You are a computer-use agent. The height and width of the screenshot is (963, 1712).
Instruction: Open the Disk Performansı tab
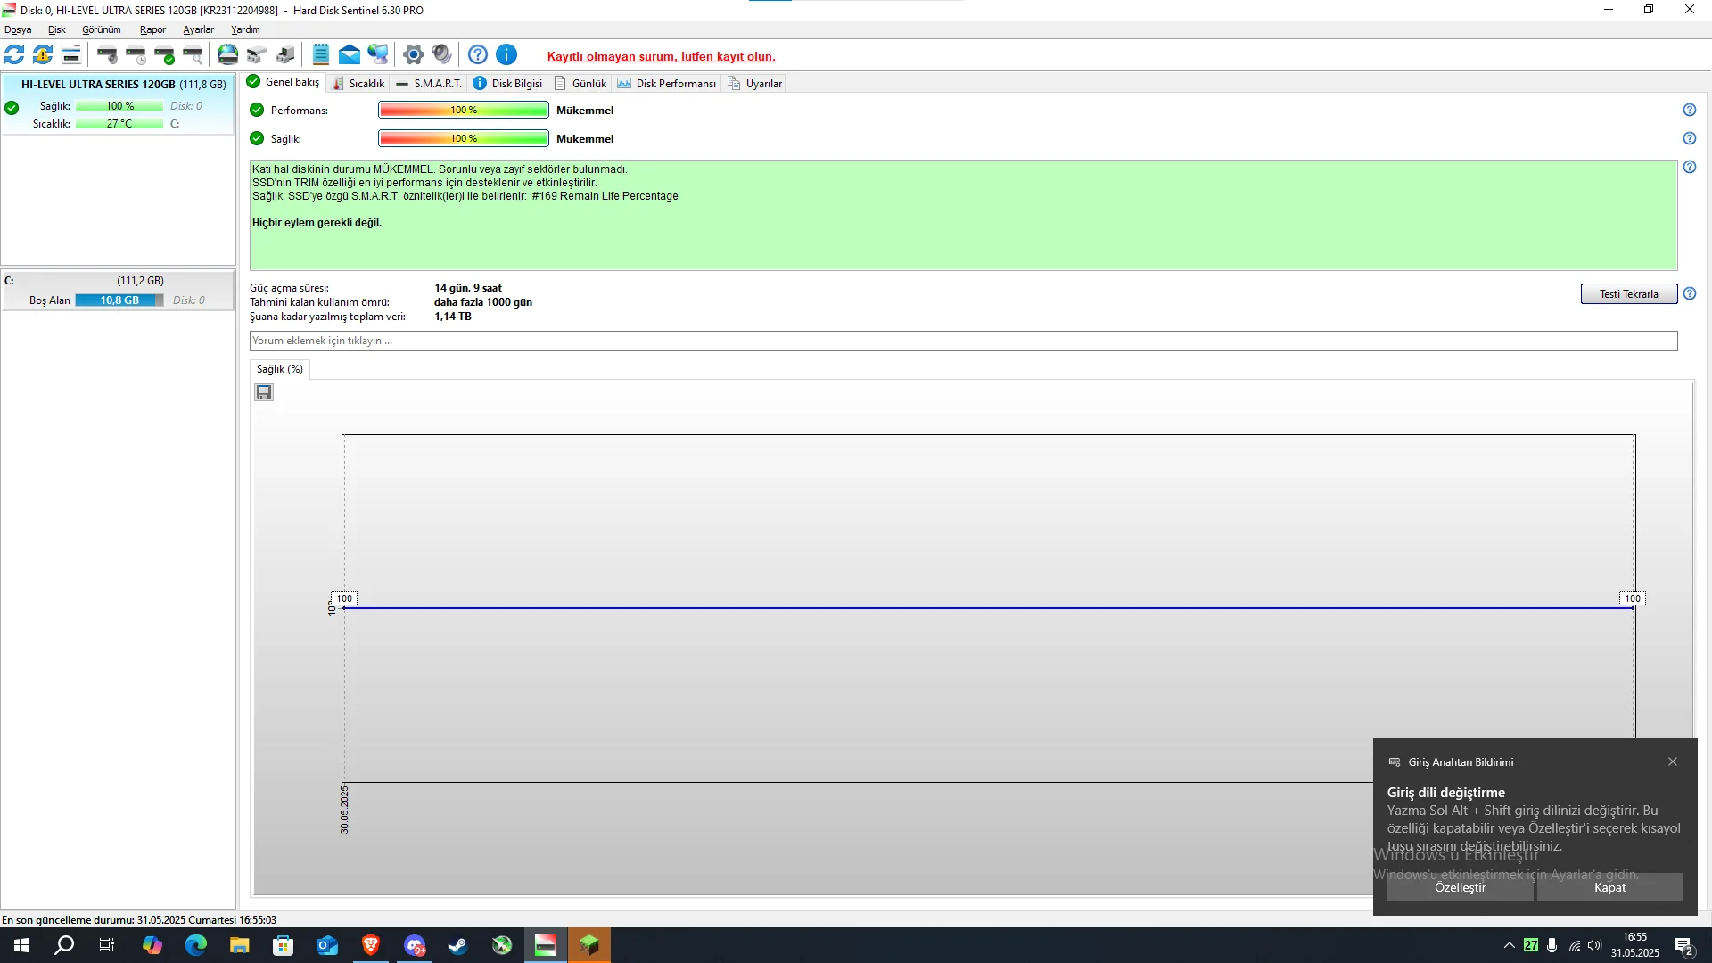[x=666, y=84]
